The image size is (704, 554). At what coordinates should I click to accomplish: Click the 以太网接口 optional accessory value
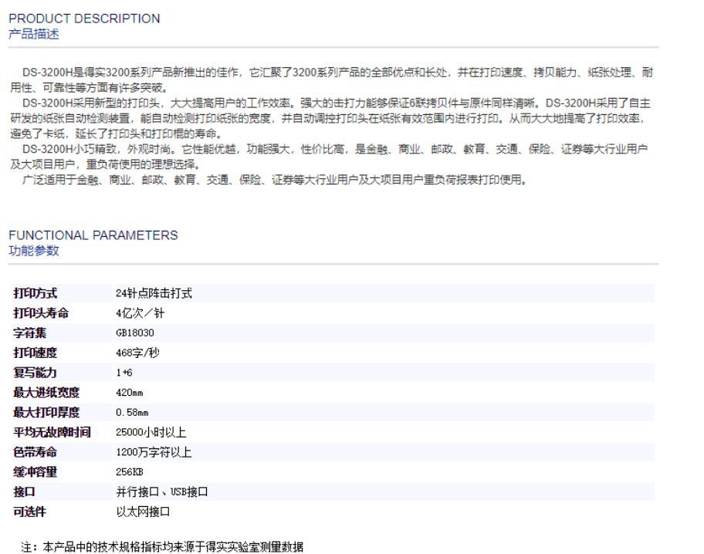click(x=142, y=512)
